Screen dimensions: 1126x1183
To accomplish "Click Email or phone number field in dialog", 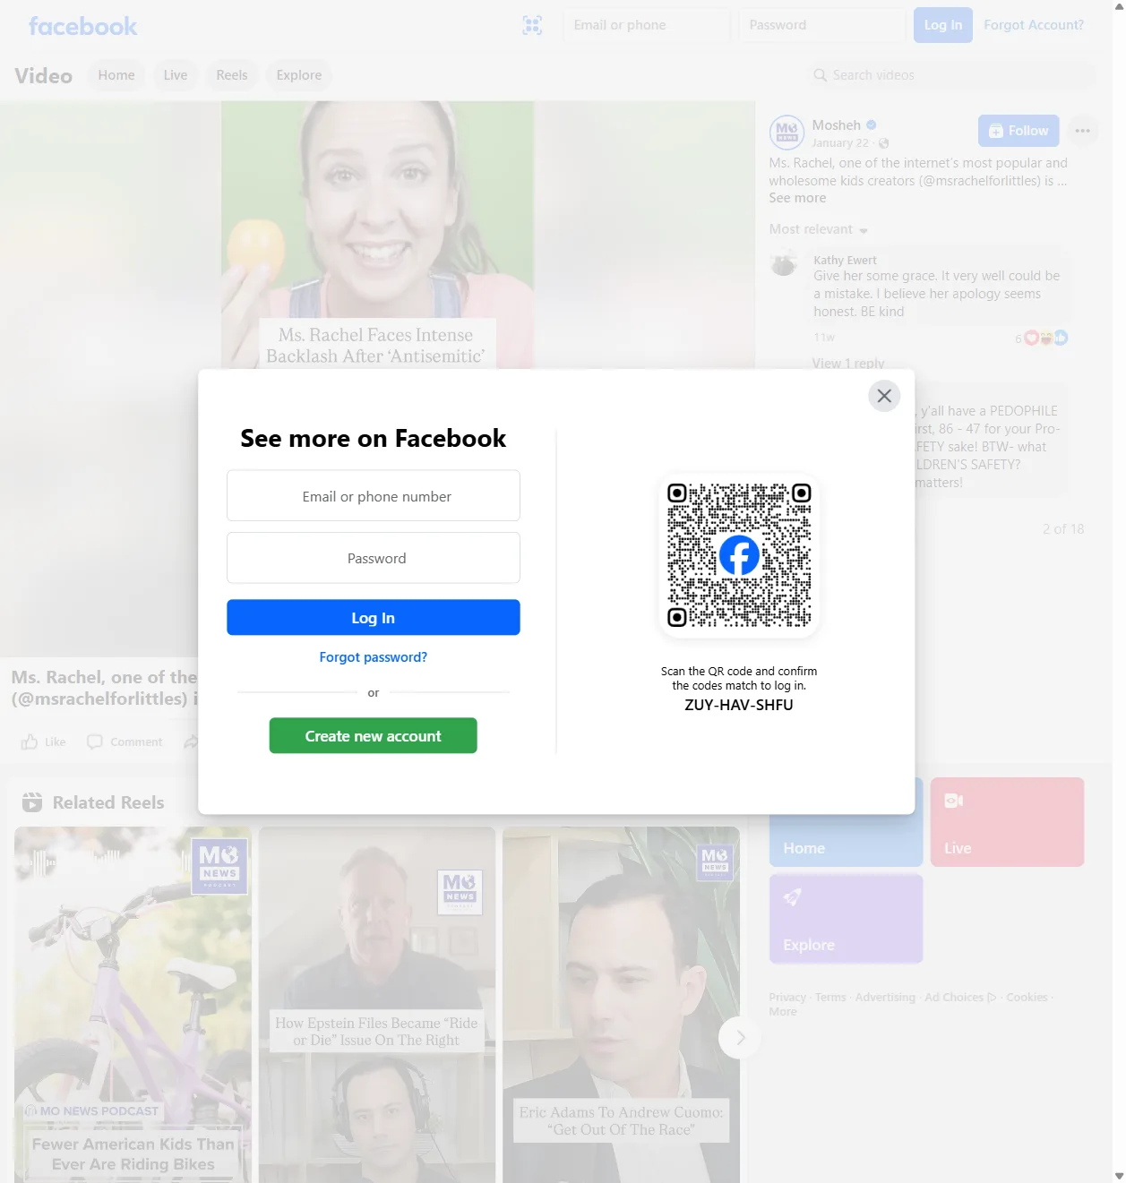I will tap(374, 495).
